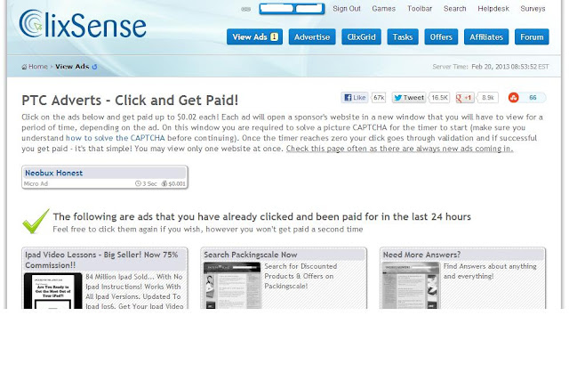Click the refresh icon beside View Ads breadcrumb

pos(95,67)
